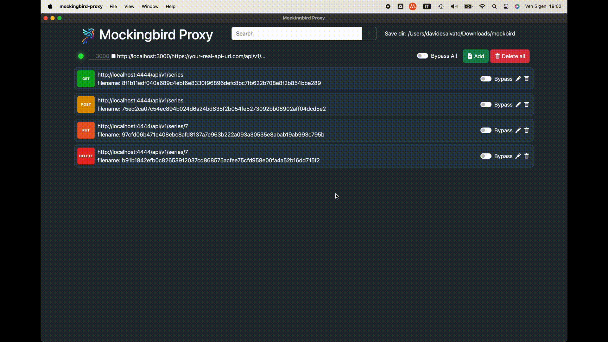Screen dimensions: 608x342
Task: Click the stop square next to port 3000
Action: pyautogui.click(x=113, y=56)
